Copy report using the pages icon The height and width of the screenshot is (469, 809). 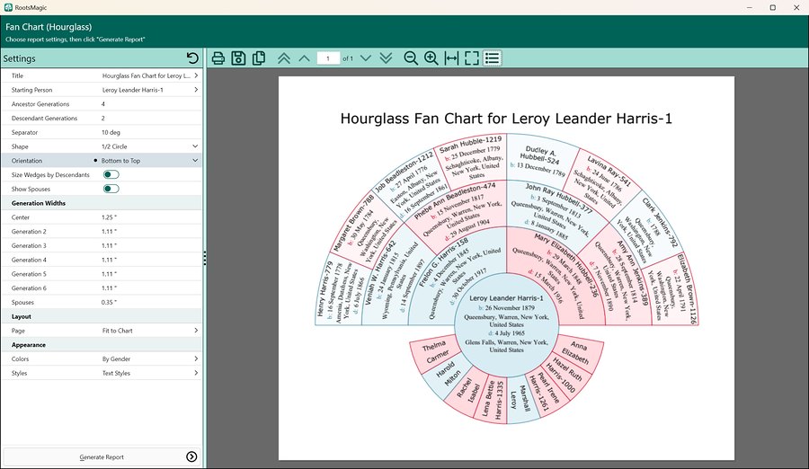tap(259, 58)
